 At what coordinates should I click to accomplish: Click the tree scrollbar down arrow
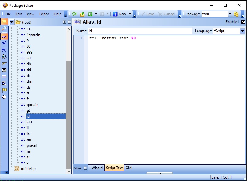[69, 172]
